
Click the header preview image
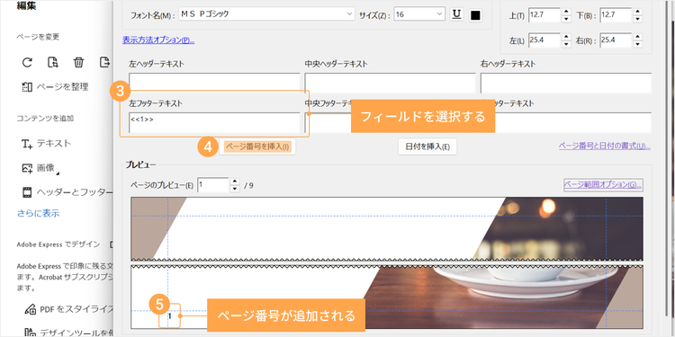click(387, 228)
